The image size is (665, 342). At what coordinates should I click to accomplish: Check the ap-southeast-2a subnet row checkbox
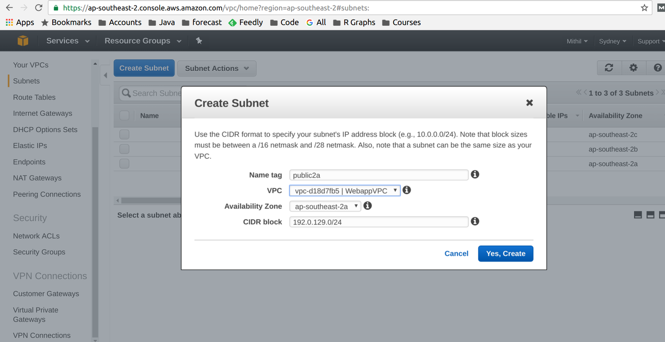pos(124,163)
